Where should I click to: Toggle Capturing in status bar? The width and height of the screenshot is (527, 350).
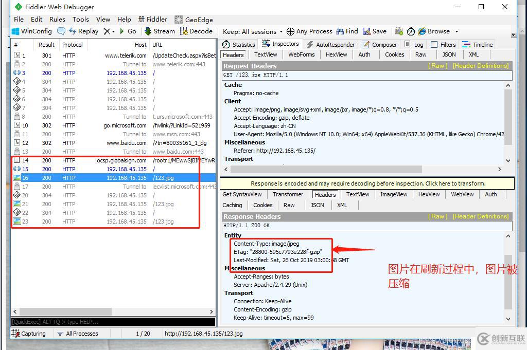29,334
